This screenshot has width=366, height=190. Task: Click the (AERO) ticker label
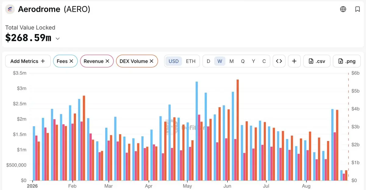click(77, 9)
